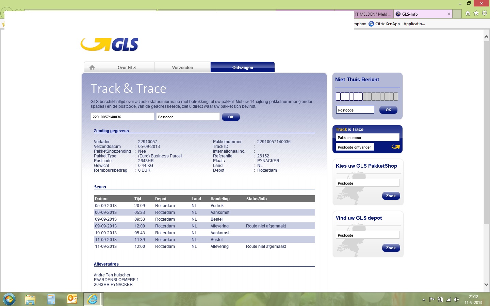Open Citrix XenApp bookmark
490x306 pixels.
[397, 24]
